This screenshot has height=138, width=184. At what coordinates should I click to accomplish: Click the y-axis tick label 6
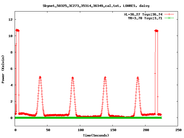pos(11,69)
